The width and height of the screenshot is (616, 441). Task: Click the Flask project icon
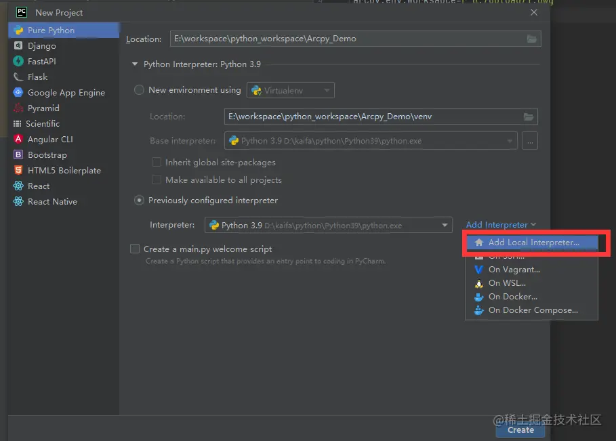18,77
